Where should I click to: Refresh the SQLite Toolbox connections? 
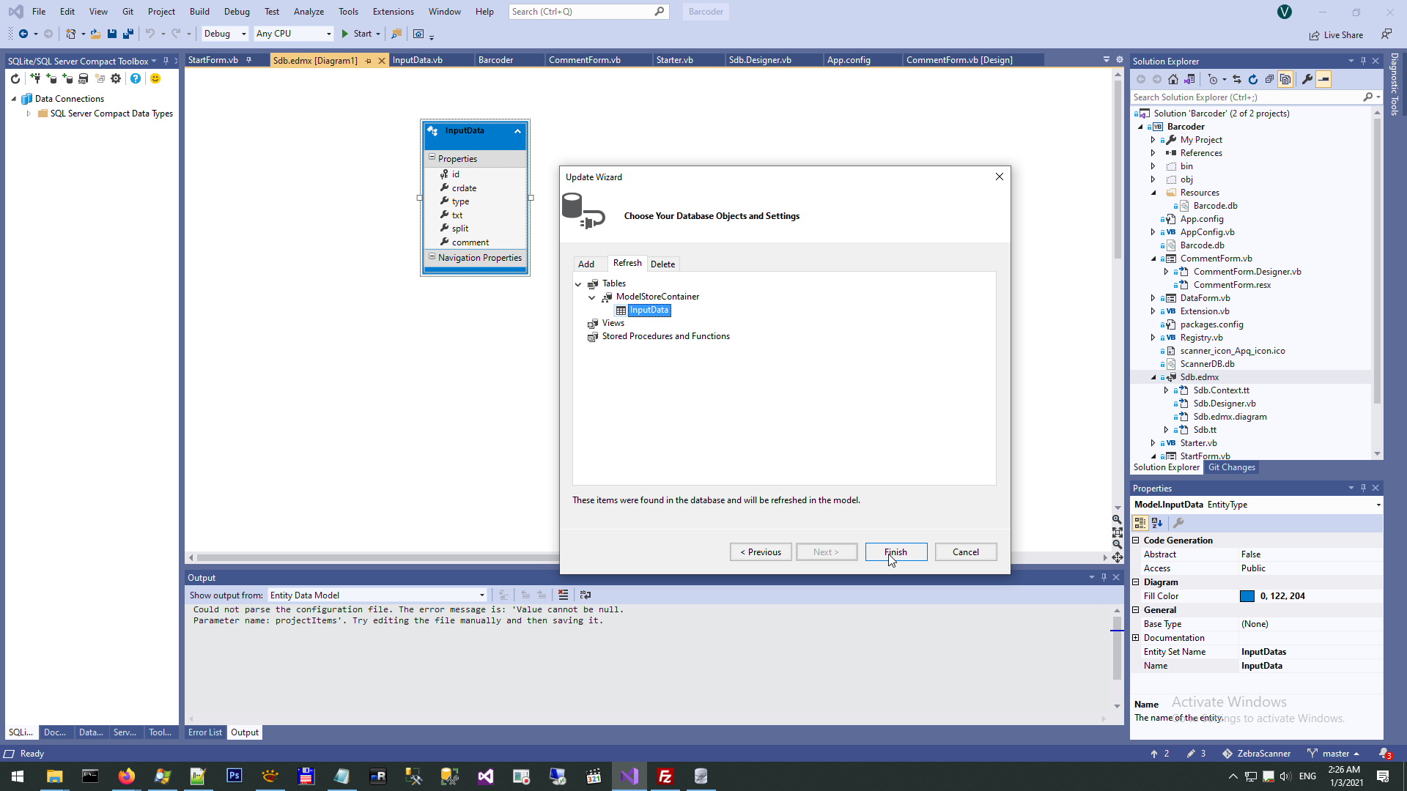click(15, 78)
